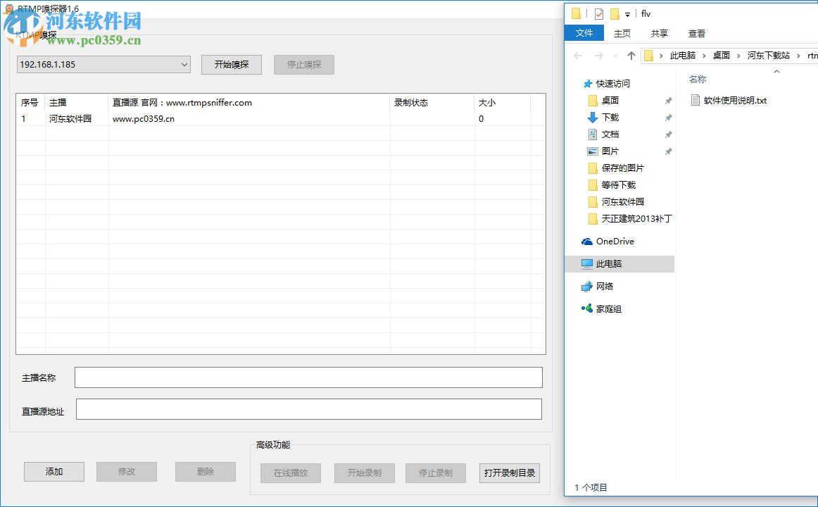Open the 192.168.1.185 IP address dropdown
This screenshot has height=507, width=818.
184,64
